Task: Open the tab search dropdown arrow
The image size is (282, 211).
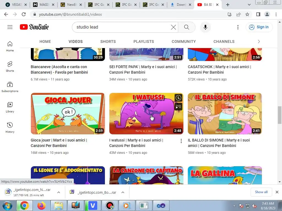Action: click(x=249, y=5)
